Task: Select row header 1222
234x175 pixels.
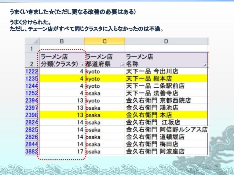Action: point(32,71)
